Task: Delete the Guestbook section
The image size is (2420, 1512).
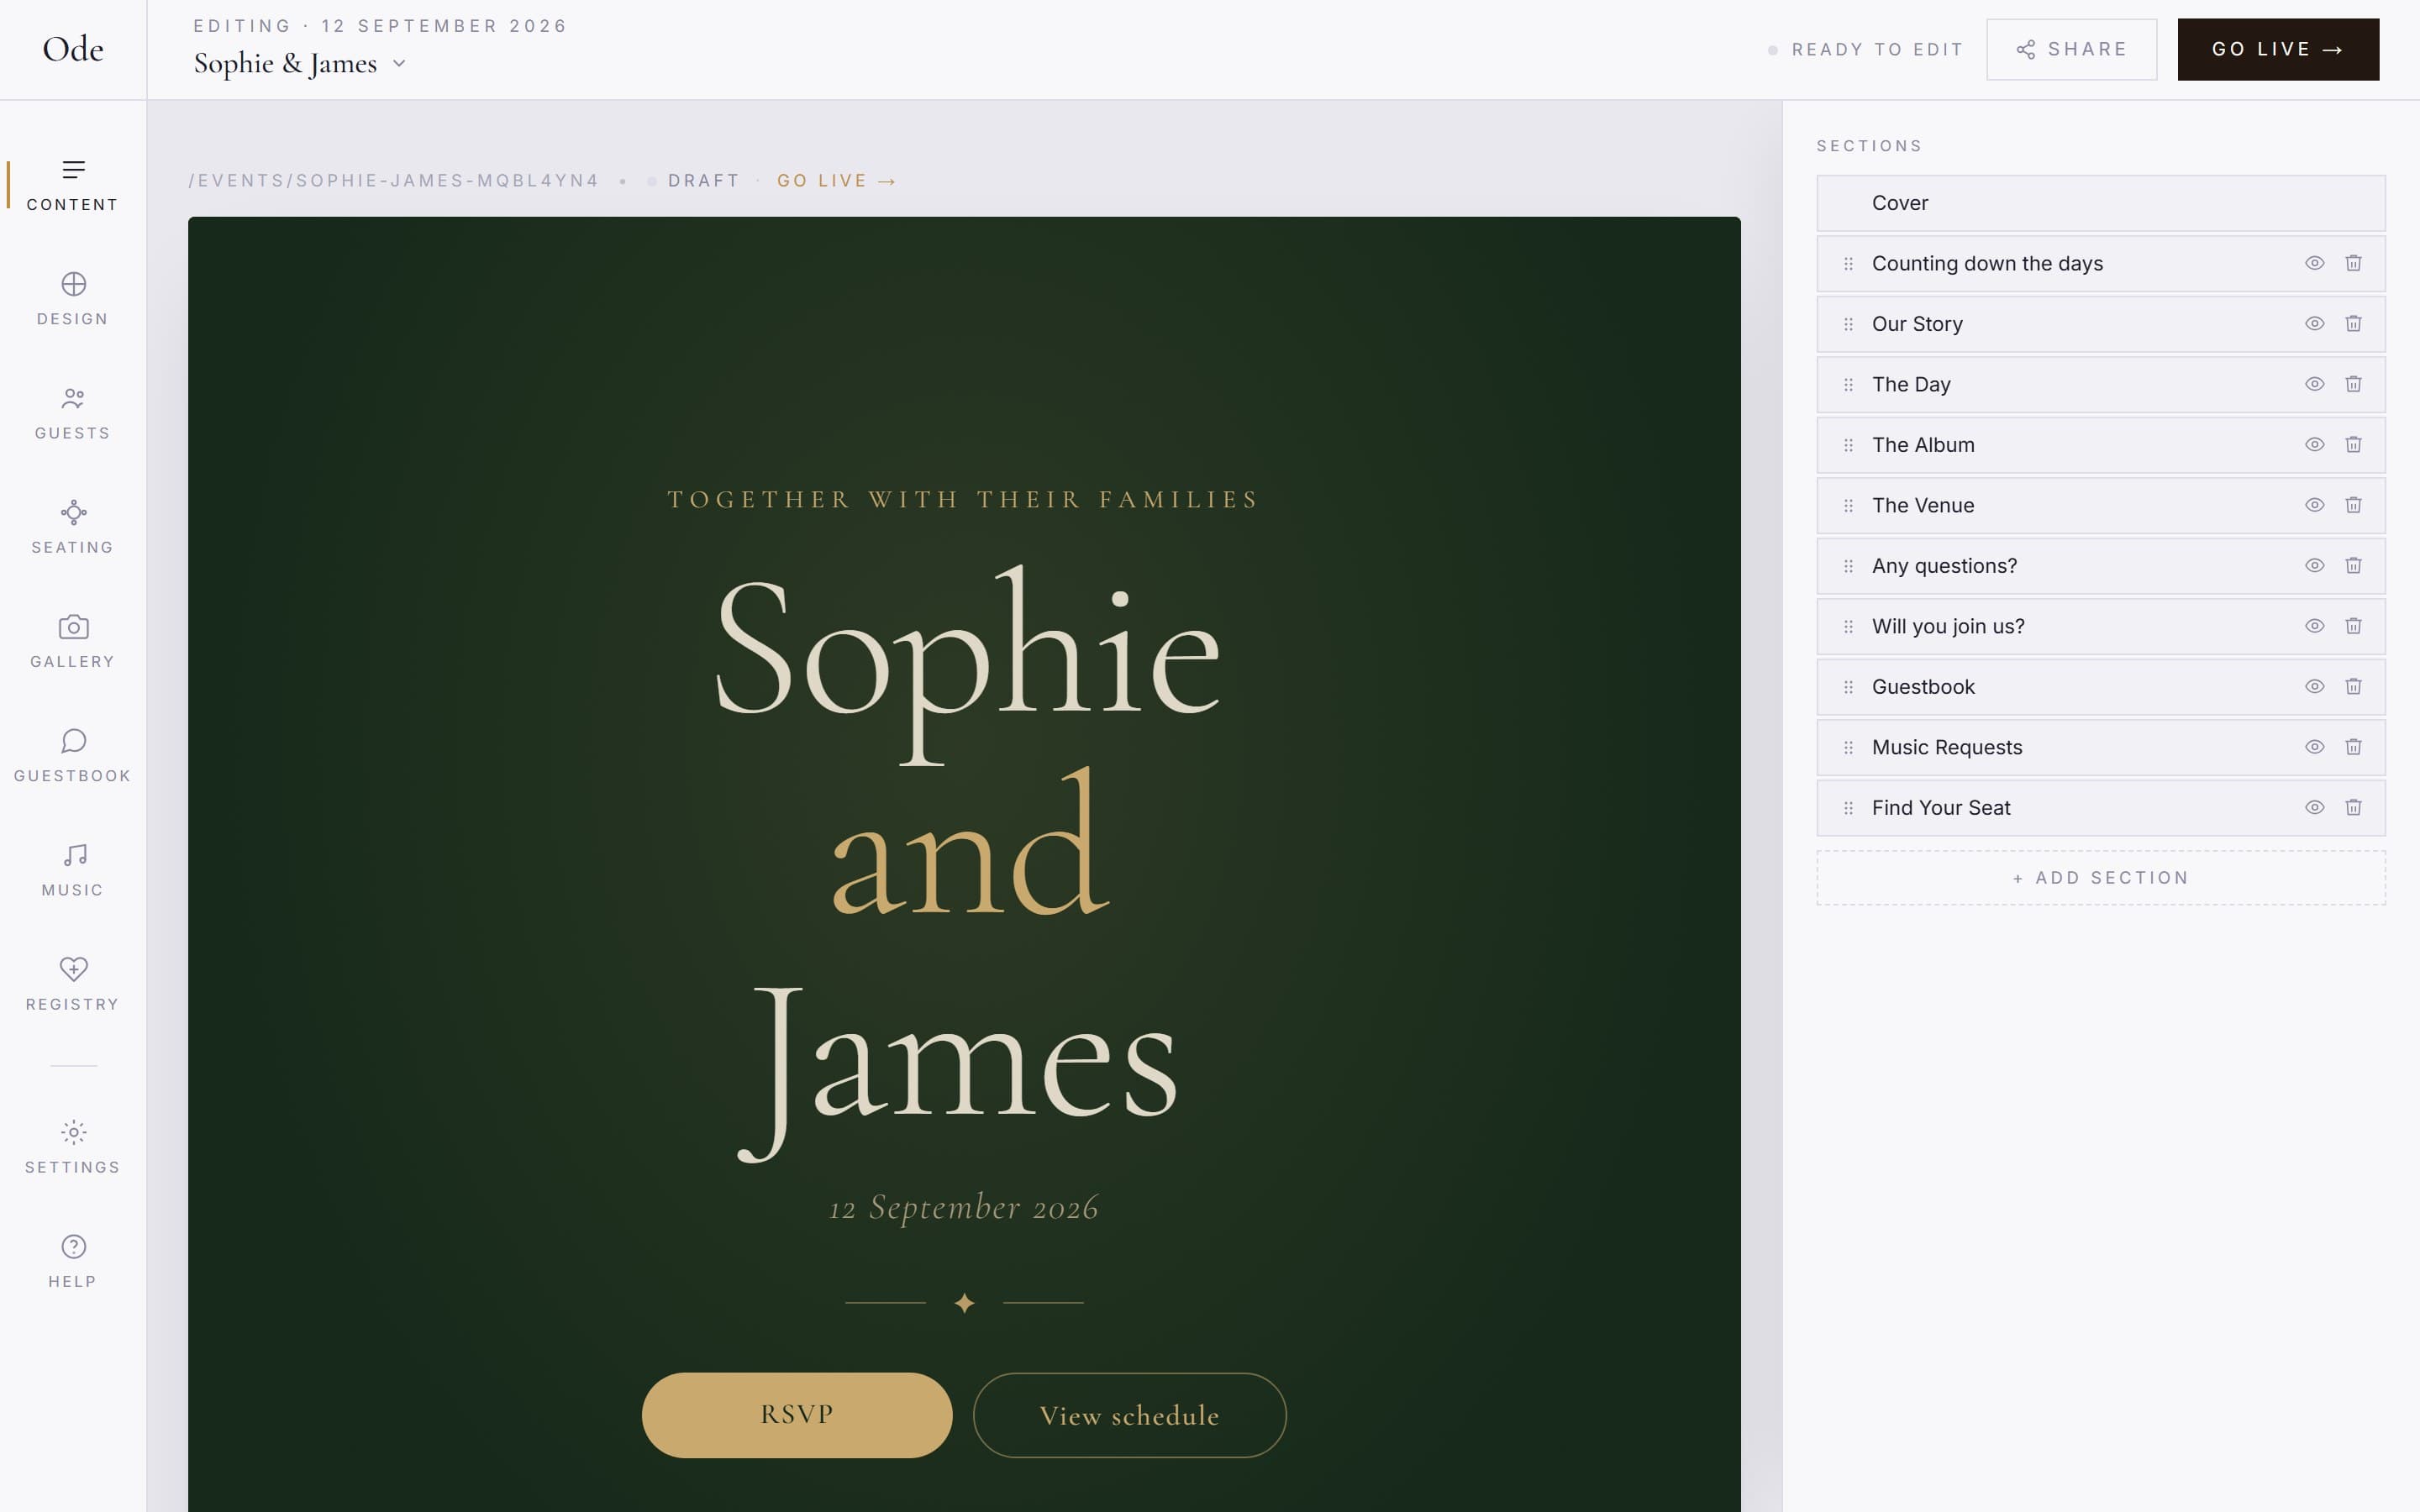Action: click(x=2353, y=687)
